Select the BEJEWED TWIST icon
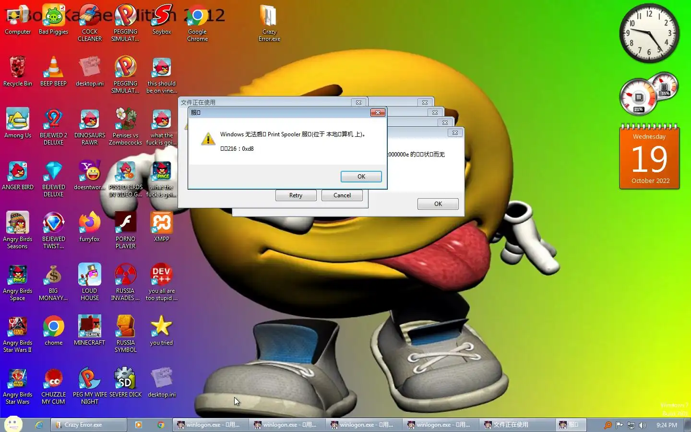This screenshot has width=691, height=432. click(53, 231)
